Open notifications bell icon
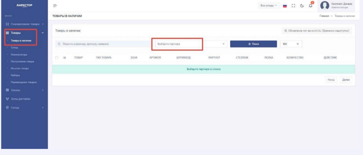The image size is (363, 155). pyautogui.click(x=311, y=6)
